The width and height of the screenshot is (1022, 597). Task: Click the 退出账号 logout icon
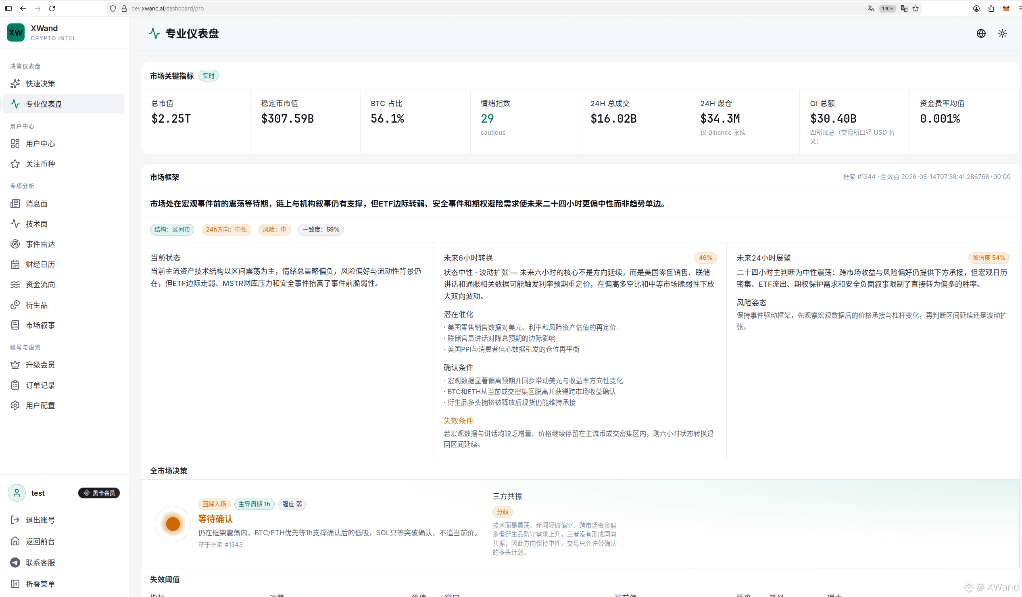point(15,520)
